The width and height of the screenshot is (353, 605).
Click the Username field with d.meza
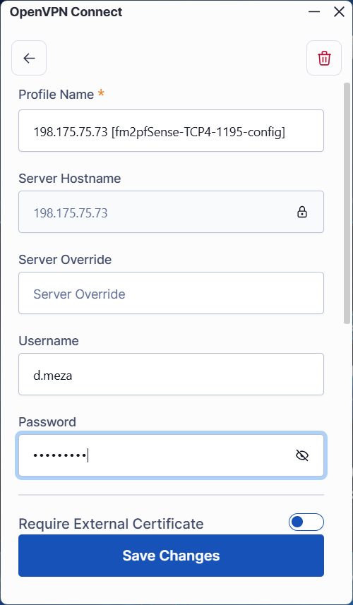[171, 374]
